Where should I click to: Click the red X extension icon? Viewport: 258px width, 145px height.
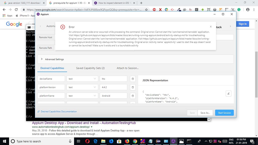[x=160, y=10]
